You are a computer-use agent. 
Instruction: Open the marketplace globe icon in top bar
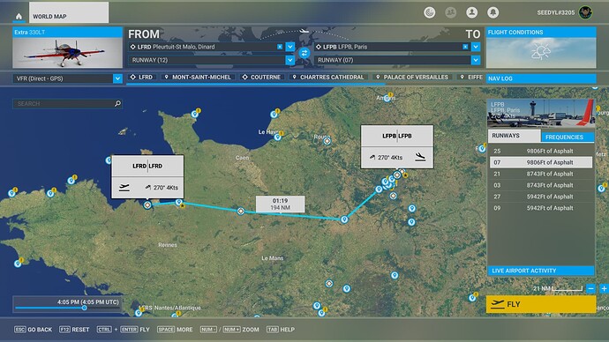[x=429, y=12]
